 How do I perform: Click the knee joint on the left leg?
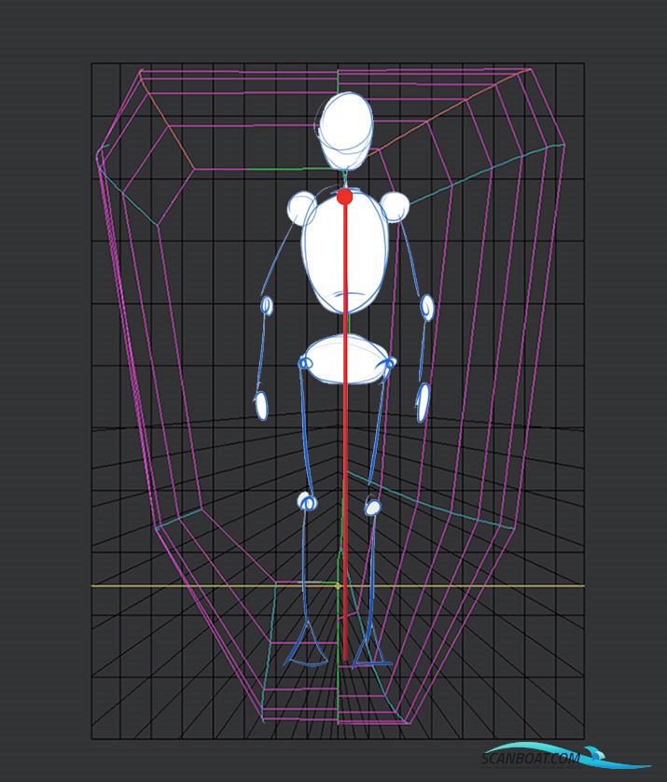coord(307,502)
